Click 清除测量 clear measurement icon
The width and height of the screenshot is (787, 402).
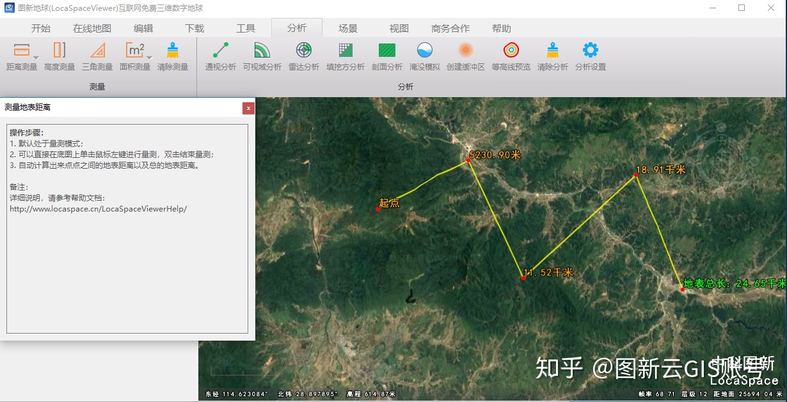point(173,56)
